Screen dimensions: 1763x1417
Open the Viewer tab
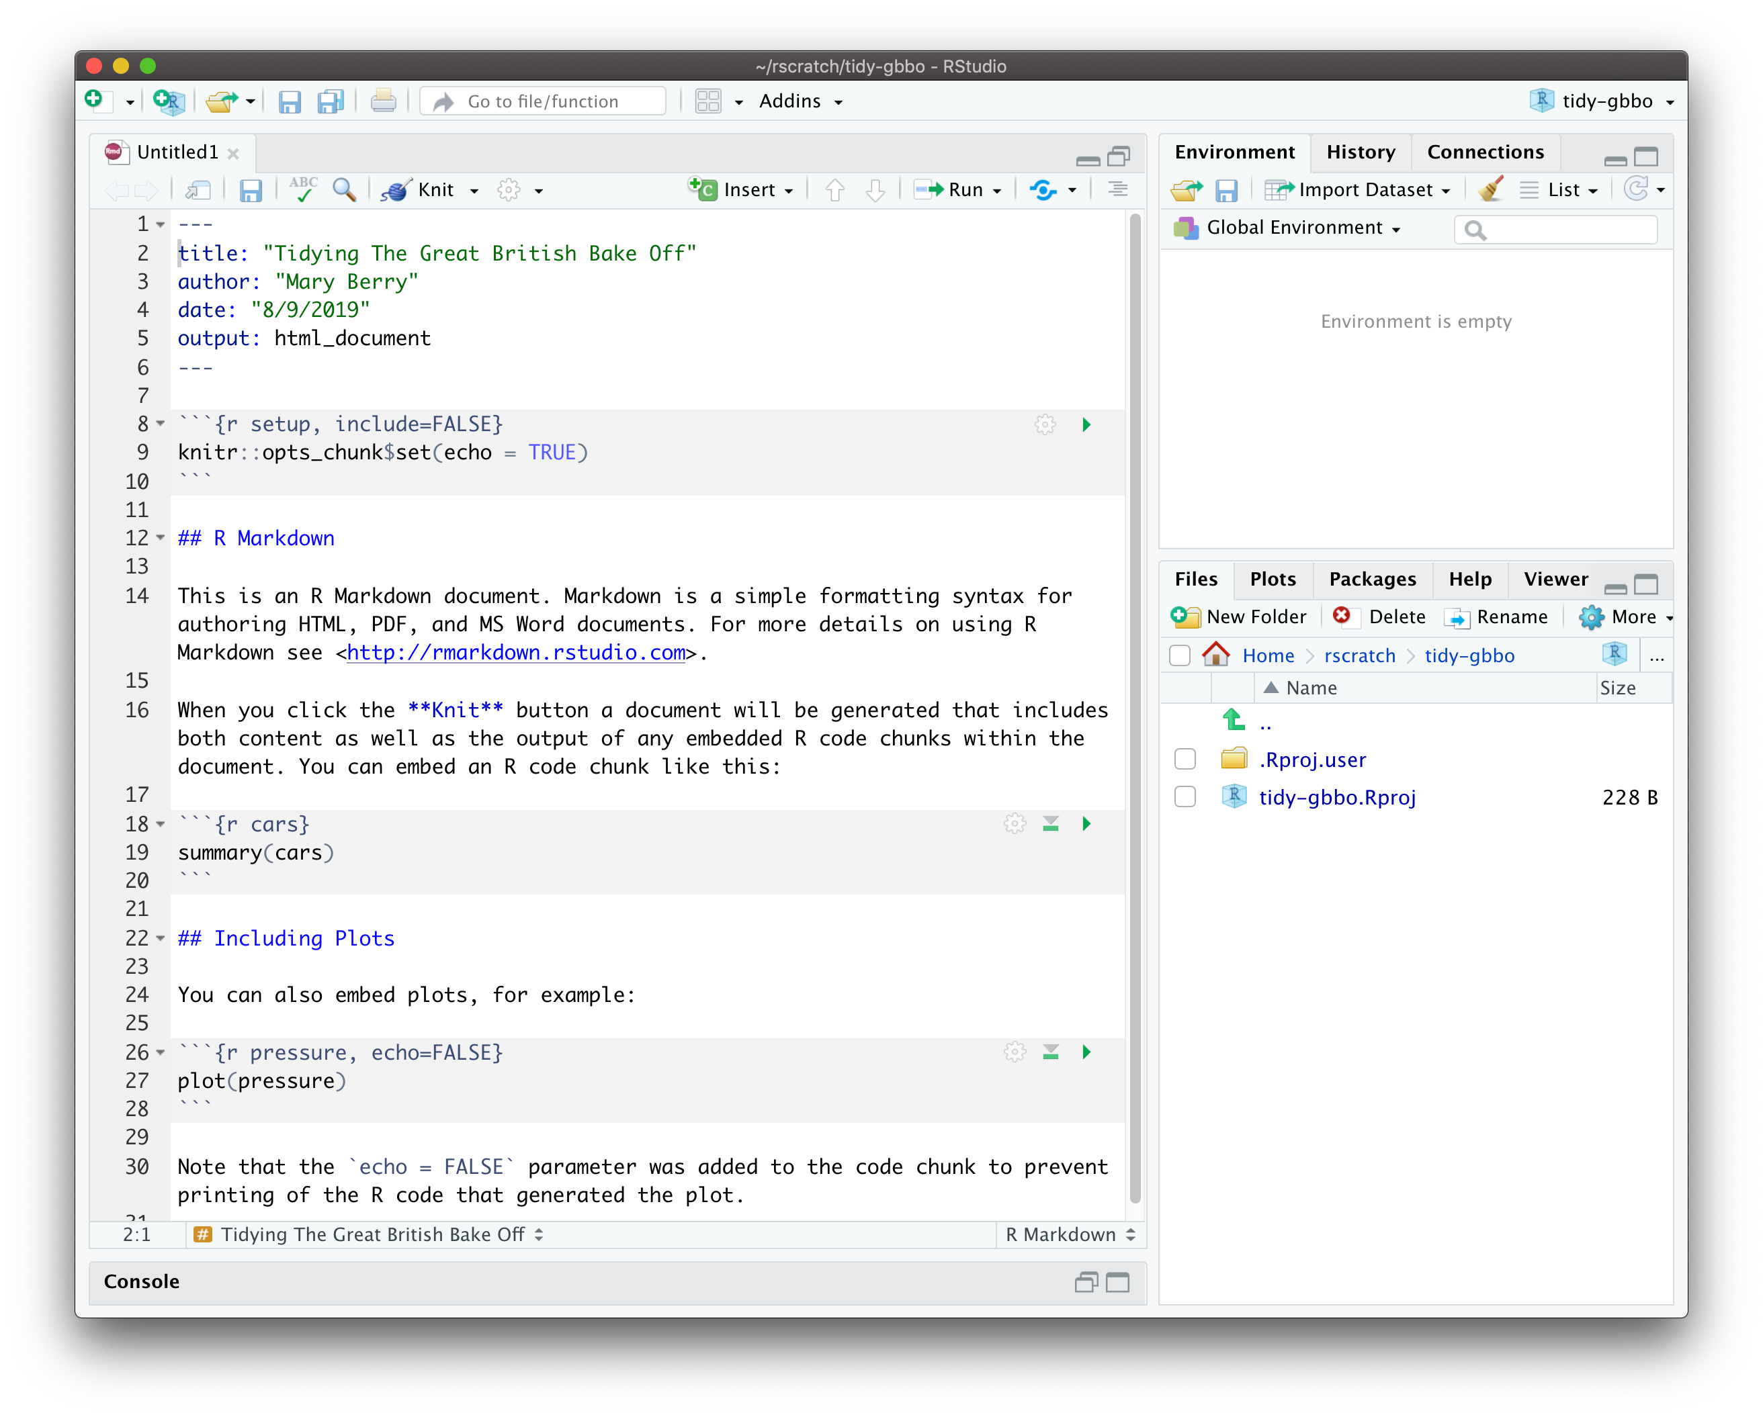click(x=1555, y=579)
